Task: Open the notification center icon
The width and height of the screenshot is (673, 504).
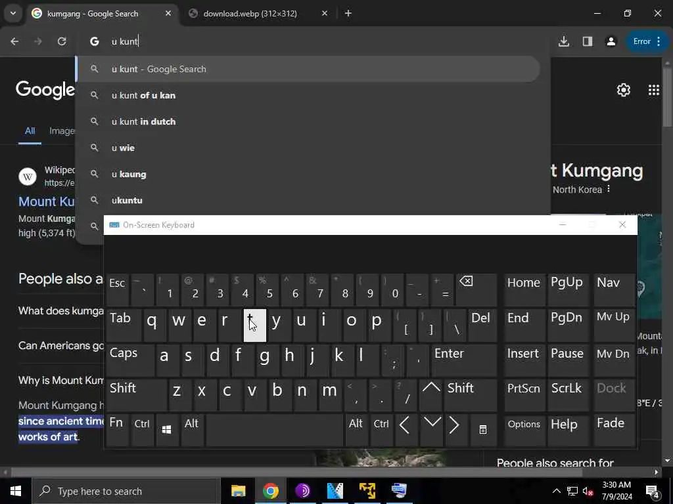Action: (653, 491)
